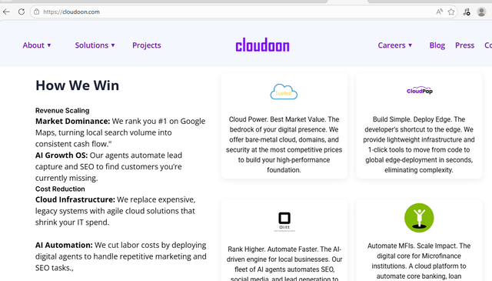The image size is (492, 281).
Task: Select the Cloud Infrastructure: label
Action: (x=75, y=199)
